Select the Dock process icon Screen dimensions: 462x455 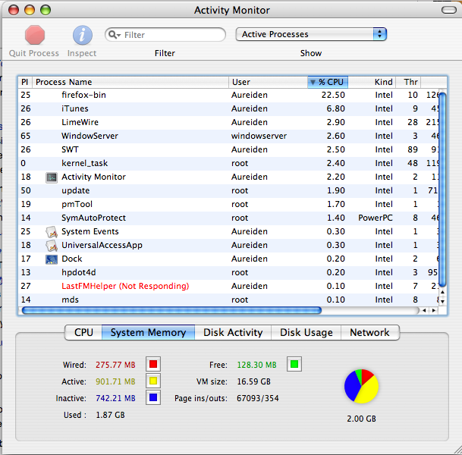coord(52,259)
